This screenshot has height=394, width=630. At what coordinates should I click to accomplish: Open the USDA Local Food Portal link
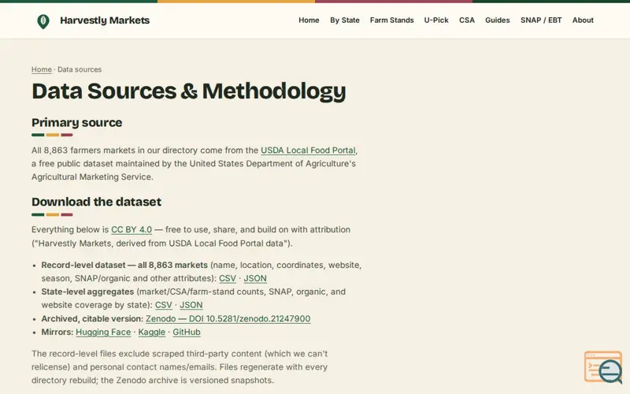click(x=308, y=151)
